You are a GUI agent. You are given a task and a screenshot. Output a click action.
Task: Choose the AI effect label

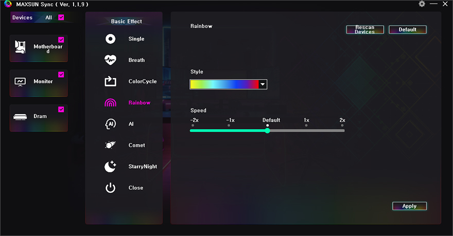[131, 124]
